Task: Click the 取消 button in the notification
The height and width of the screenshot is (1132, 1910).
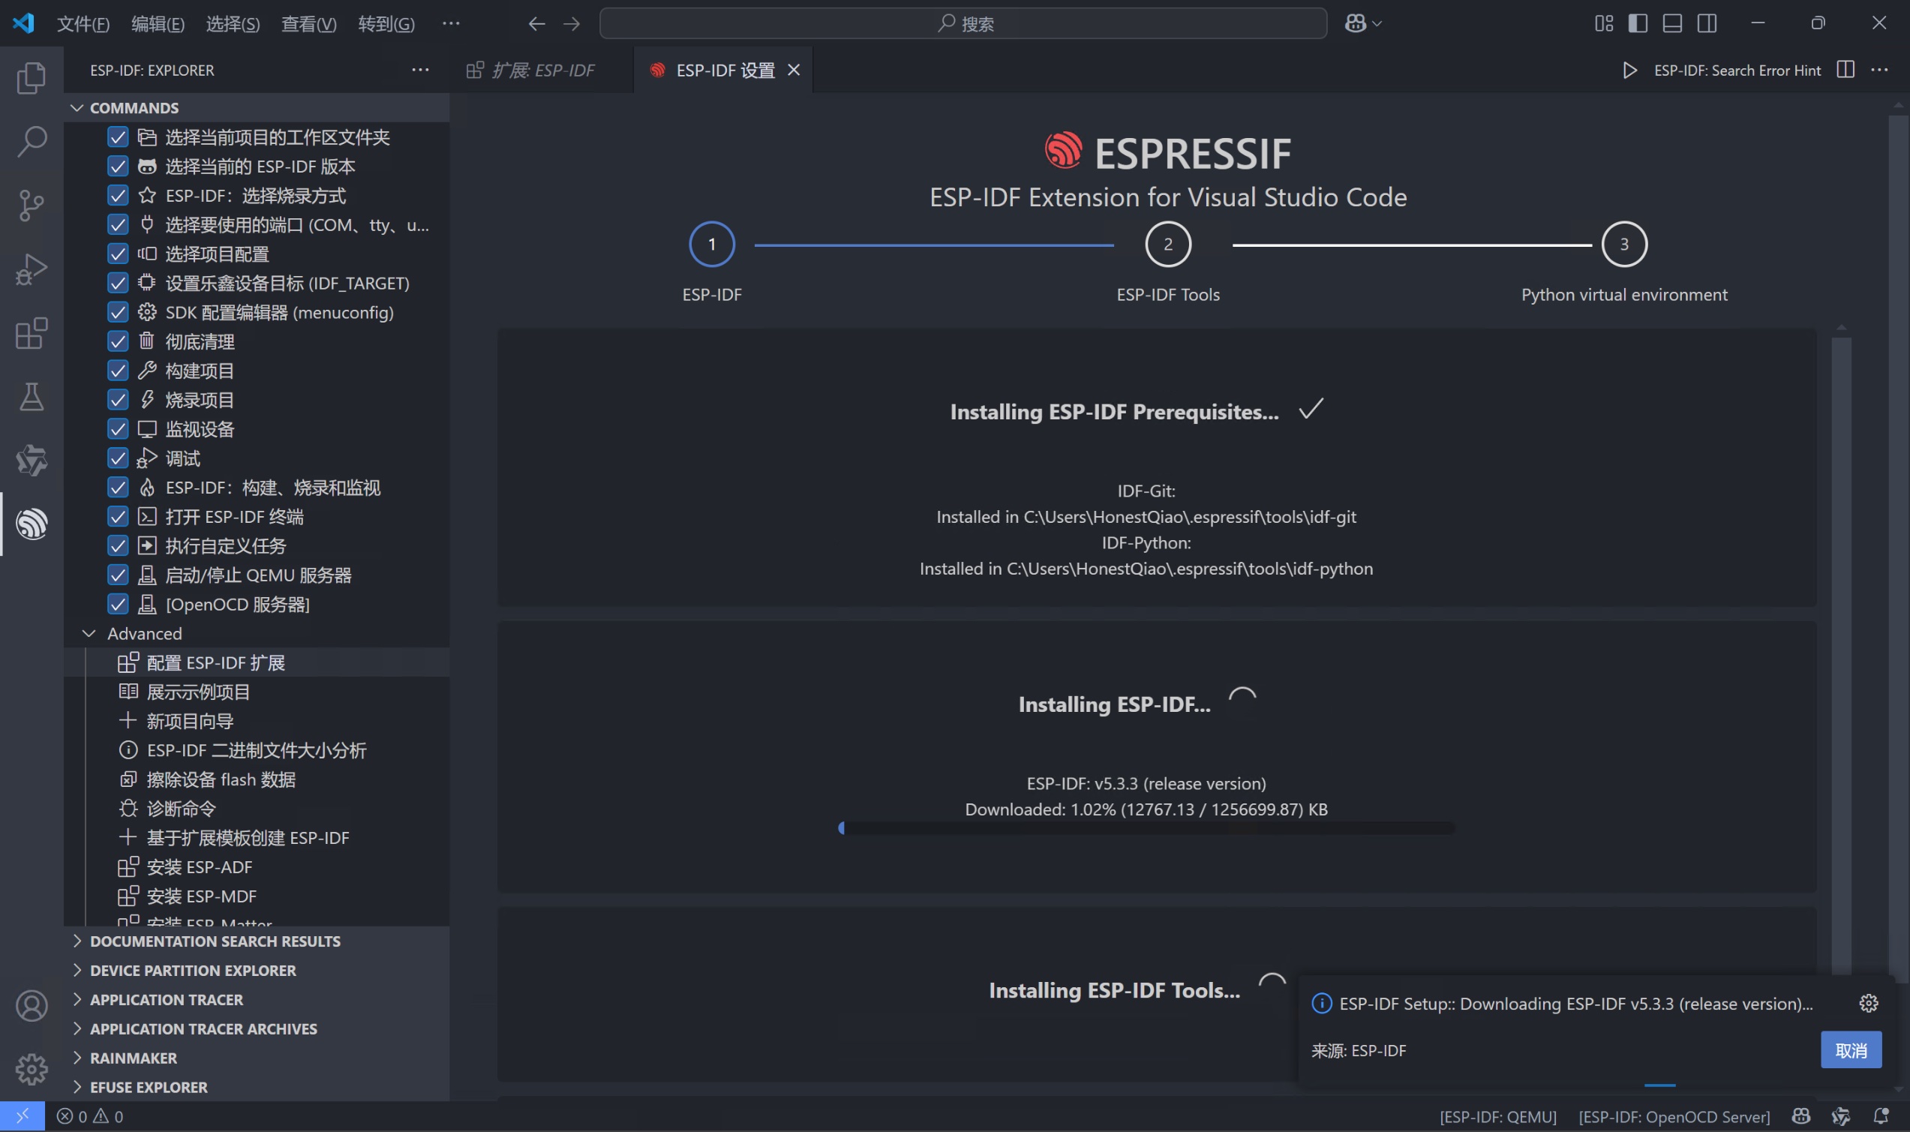Action: click(1850, 1050)
